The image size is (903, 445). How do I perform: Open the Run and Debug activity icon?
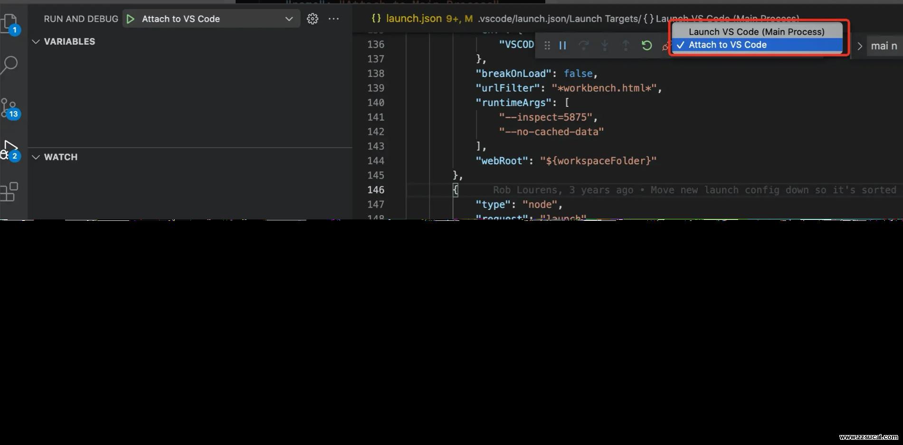[x=10, y=150]
